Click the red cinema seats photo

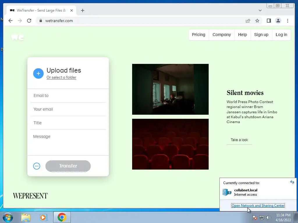click(x=170, y=144)
